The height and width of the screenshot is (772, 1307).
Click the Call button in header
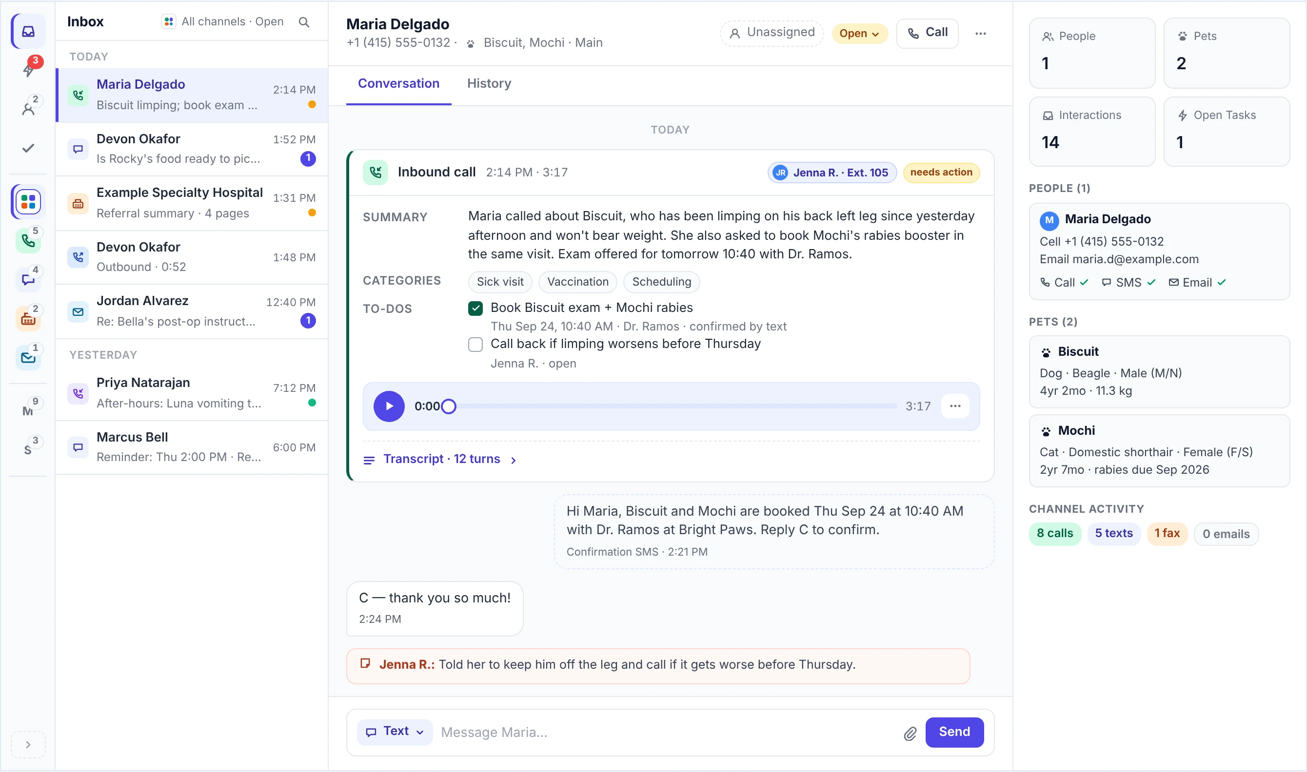(927, 33)
